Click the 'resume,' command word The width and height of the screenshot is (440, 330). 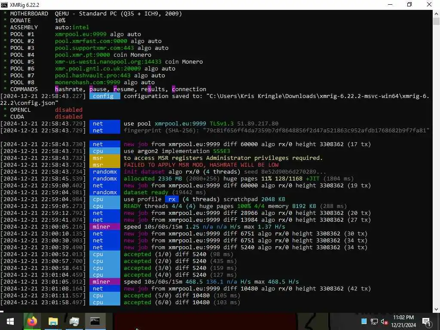tap(125, 89)
